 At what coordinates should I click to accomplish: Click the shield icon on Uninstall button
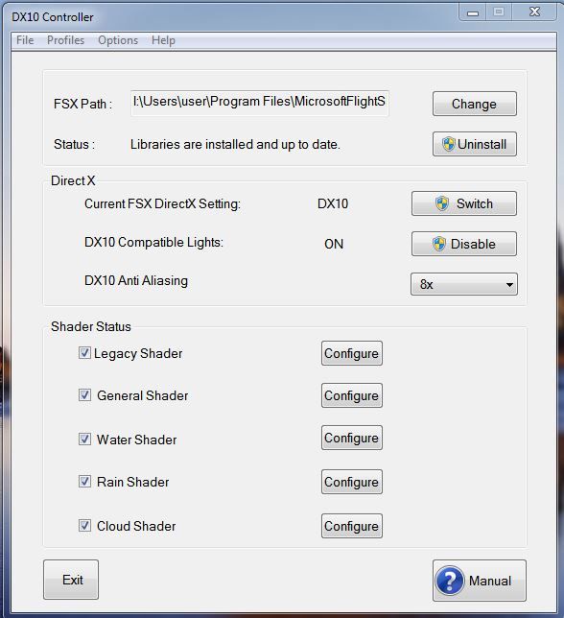(448, 144)
